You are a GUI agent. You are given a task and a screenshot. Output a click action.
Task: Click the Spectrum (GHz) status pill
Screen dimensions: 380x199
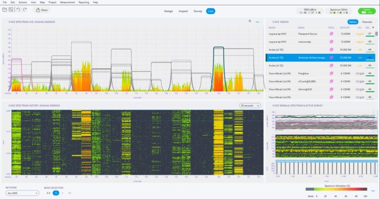tap(339, 11)
